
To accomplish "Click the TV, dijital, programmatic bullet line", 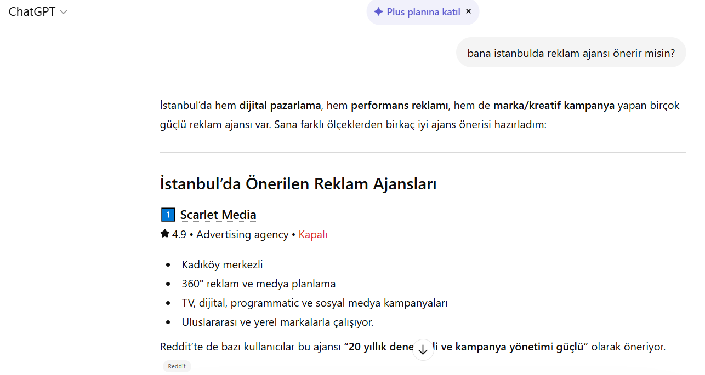I will click(315, 303).
